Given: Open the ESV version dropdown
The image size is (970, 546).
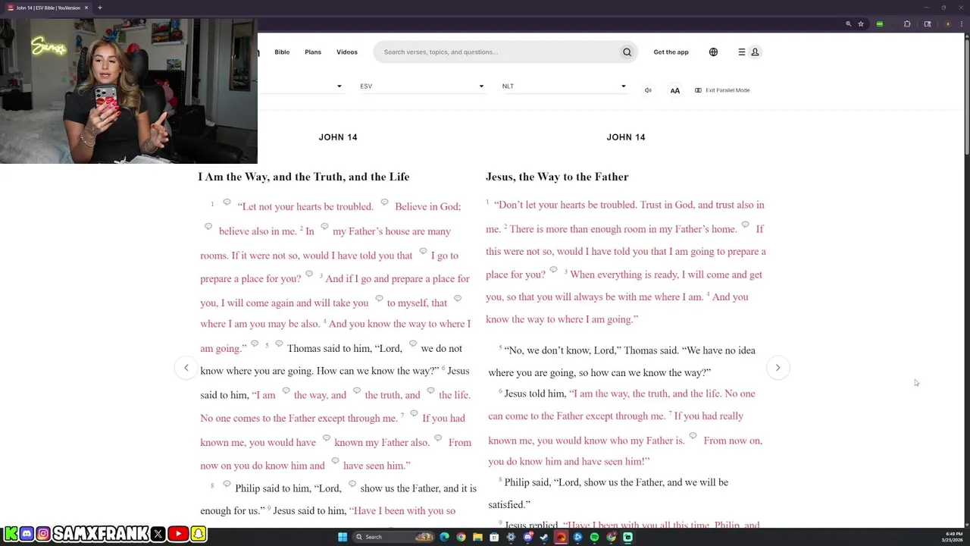Looking at the screenshot, I should (422, 86).
